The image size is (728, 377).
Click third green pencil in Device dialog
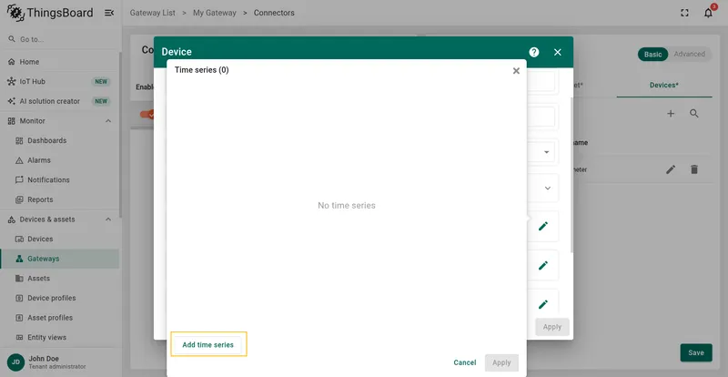click(x=543, y=304)
